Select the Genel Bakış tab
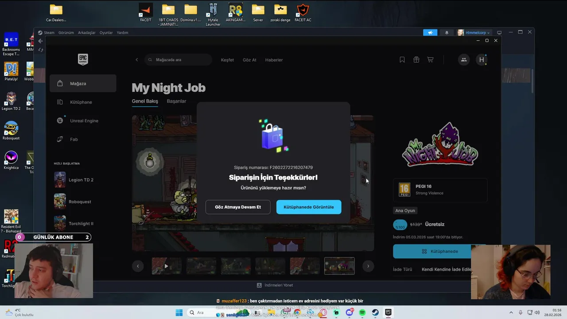The width and height of the screenshot is (567, 319). pos(145,101)
